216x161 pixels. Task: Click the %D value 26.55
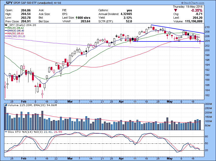58,132
